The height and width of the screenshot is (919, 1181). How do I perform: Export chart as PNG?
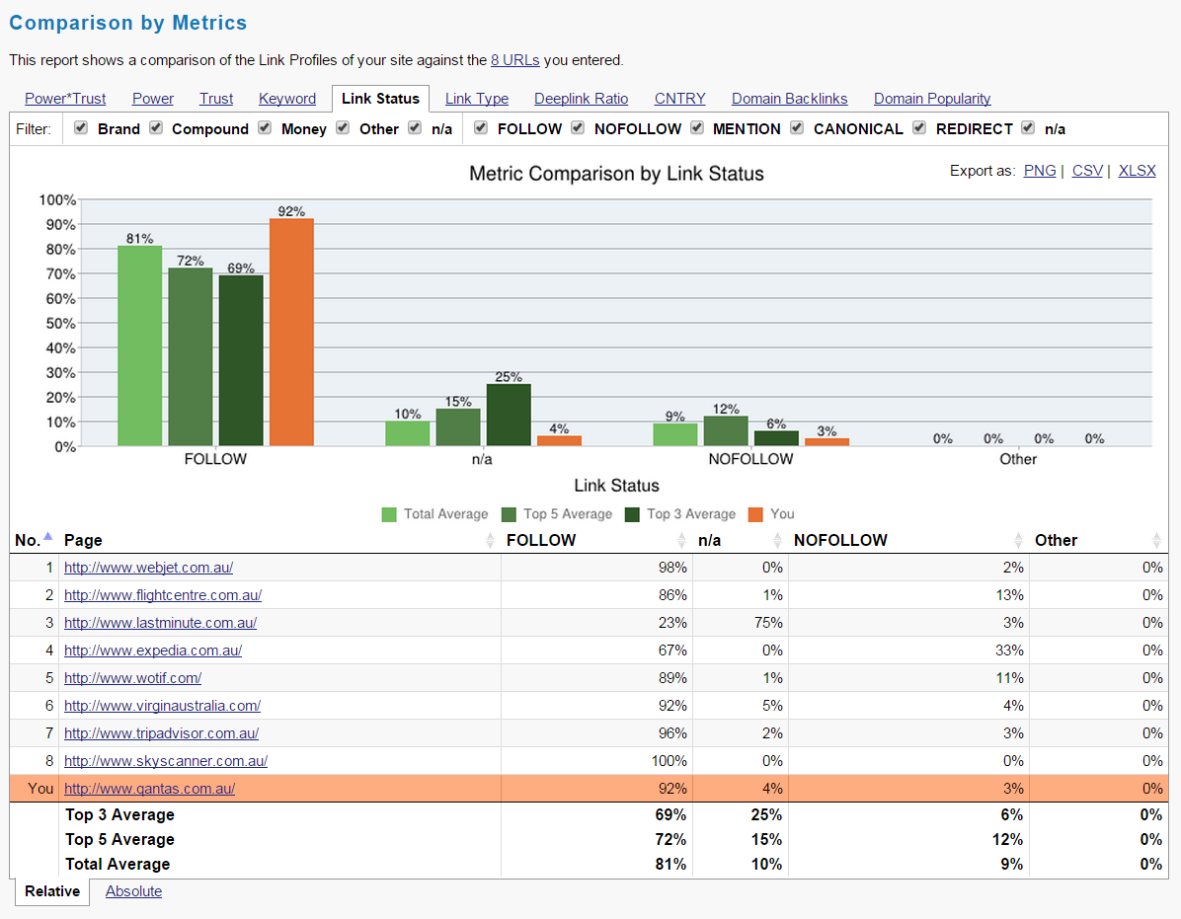pos(1040,171)
